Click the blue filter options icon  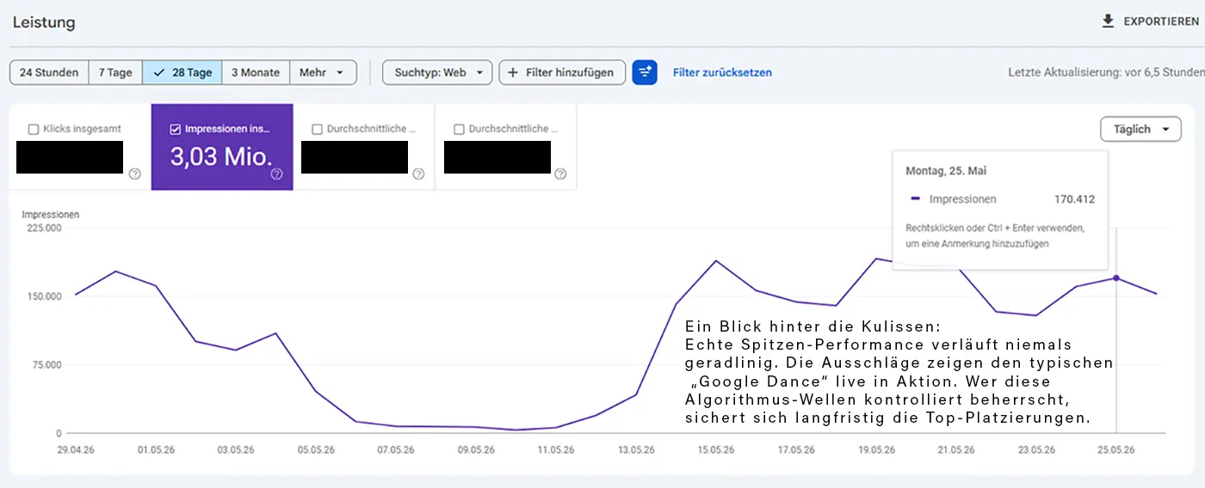coord(645,72)
